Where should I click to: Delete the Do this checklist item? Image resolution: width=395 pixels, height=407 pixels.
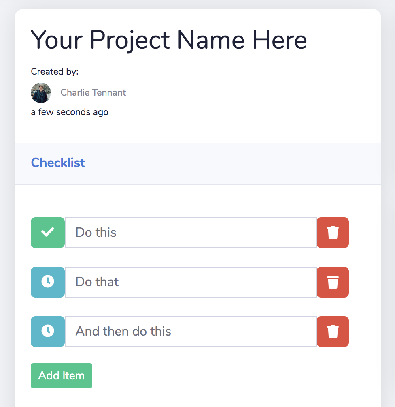(x=333, y=233)
